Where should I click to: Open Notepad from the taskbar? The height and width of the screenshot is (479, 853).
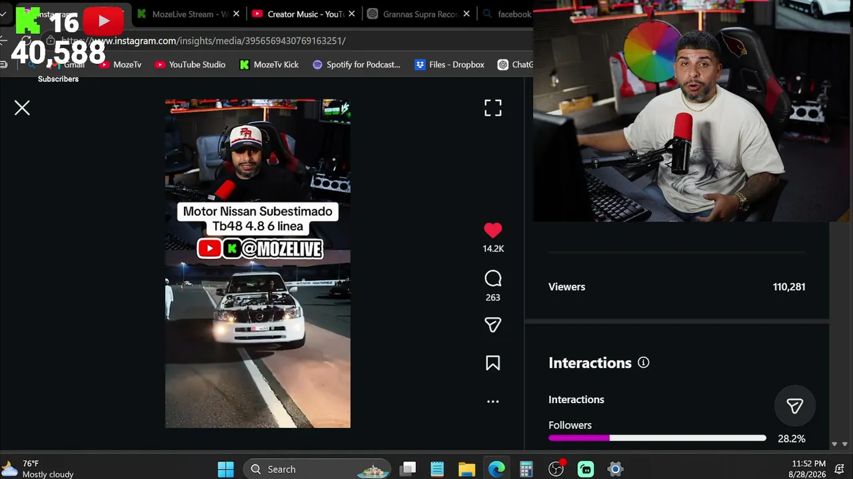click(437, 469)
